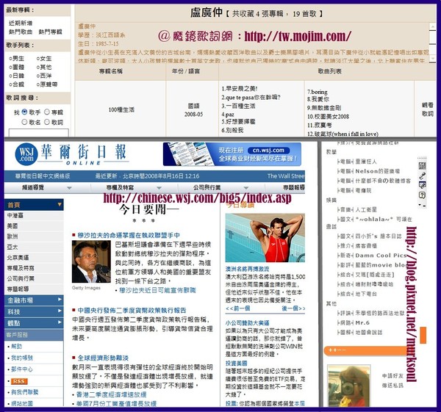This screenshot has width=441, height=412.
Task: Click 熱門歌曲 in the lyrics site
Action: (x=21, y=32)
